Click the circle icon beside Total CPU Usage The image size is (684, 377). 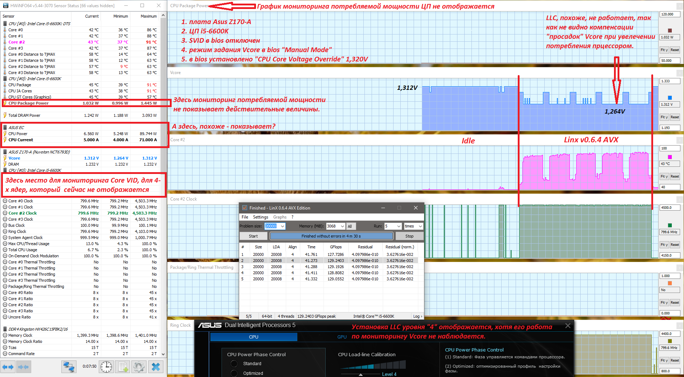point(5,250)
